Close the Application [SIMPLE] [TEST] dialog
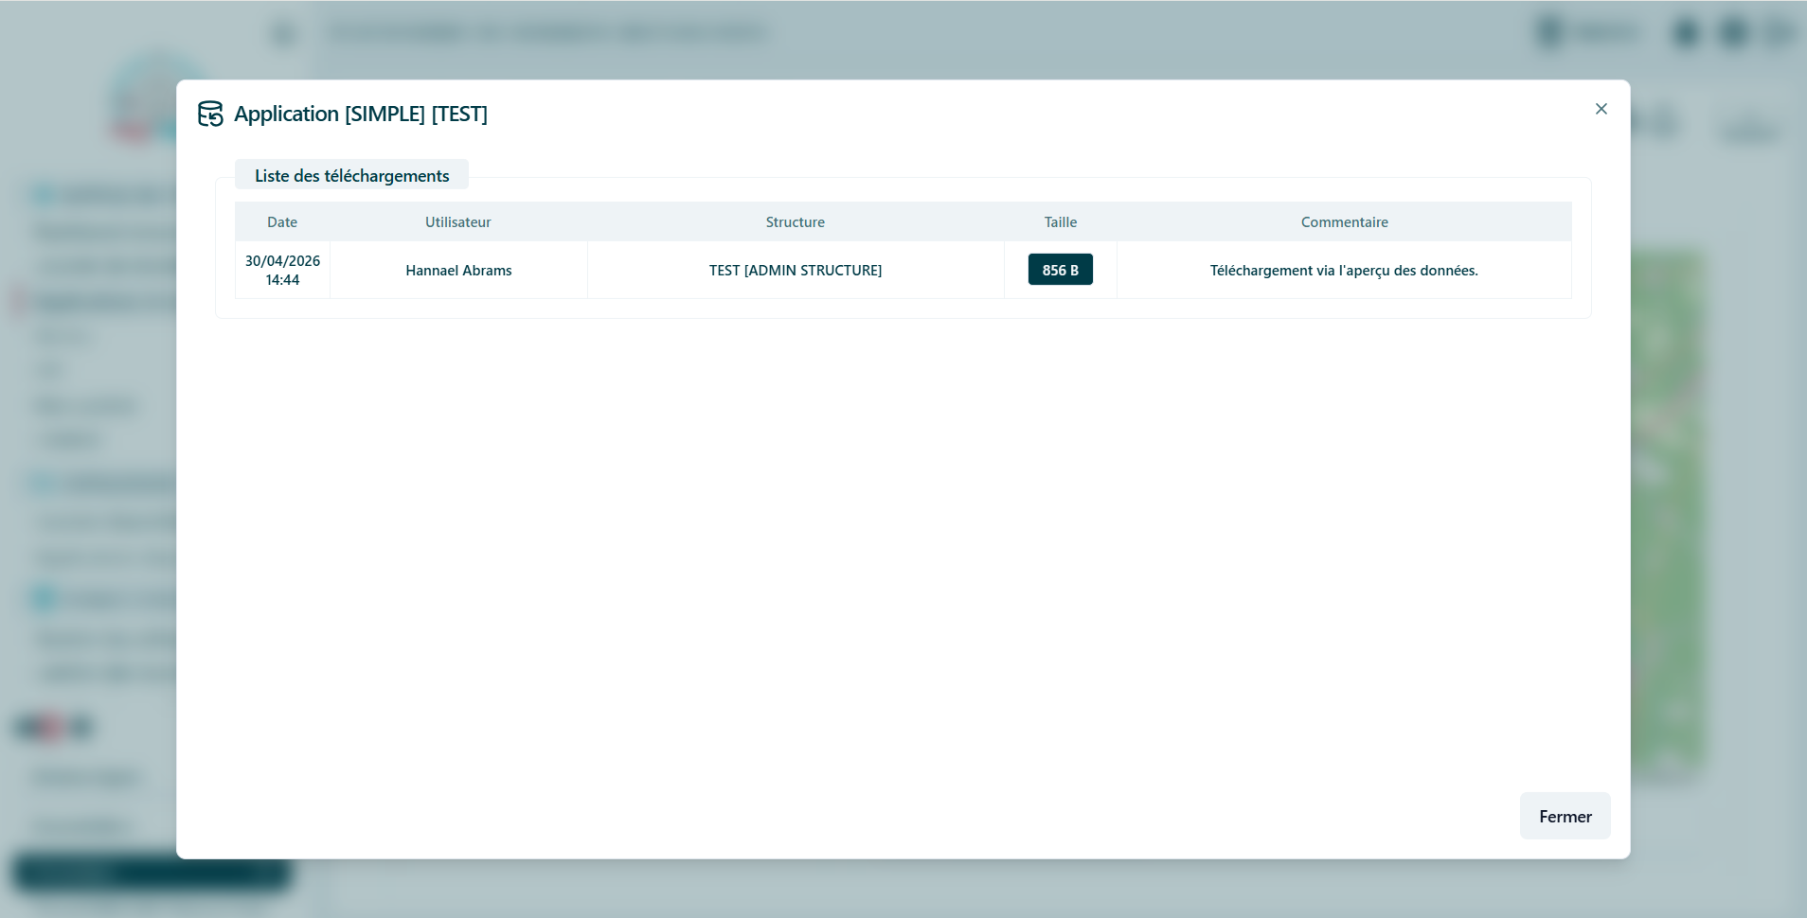This screenshot has height=918, width=1807. 1601,109
